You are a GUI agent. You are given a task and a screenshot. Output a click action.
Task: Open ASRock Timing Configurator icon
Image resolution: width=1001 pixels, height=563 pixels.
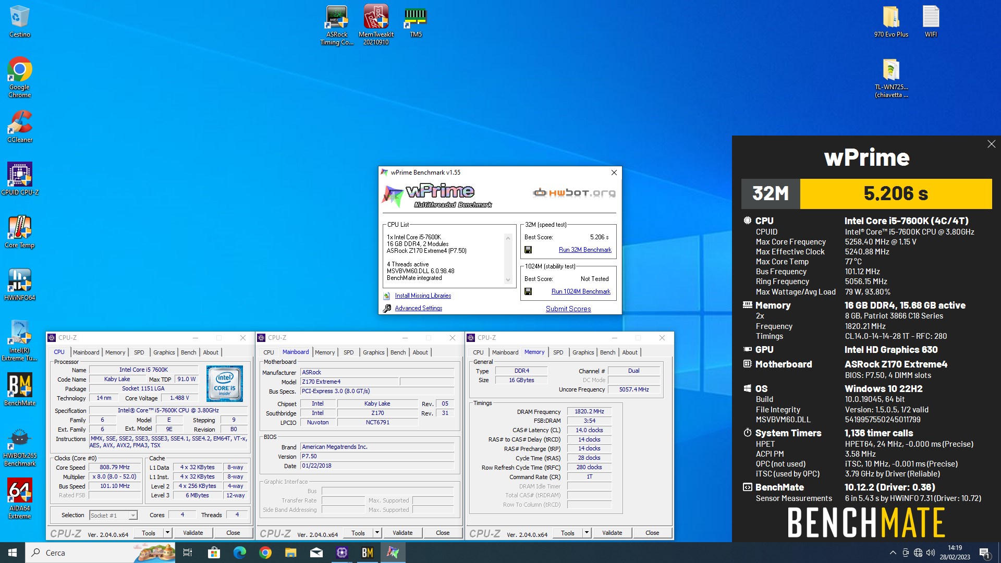point(337,25)
